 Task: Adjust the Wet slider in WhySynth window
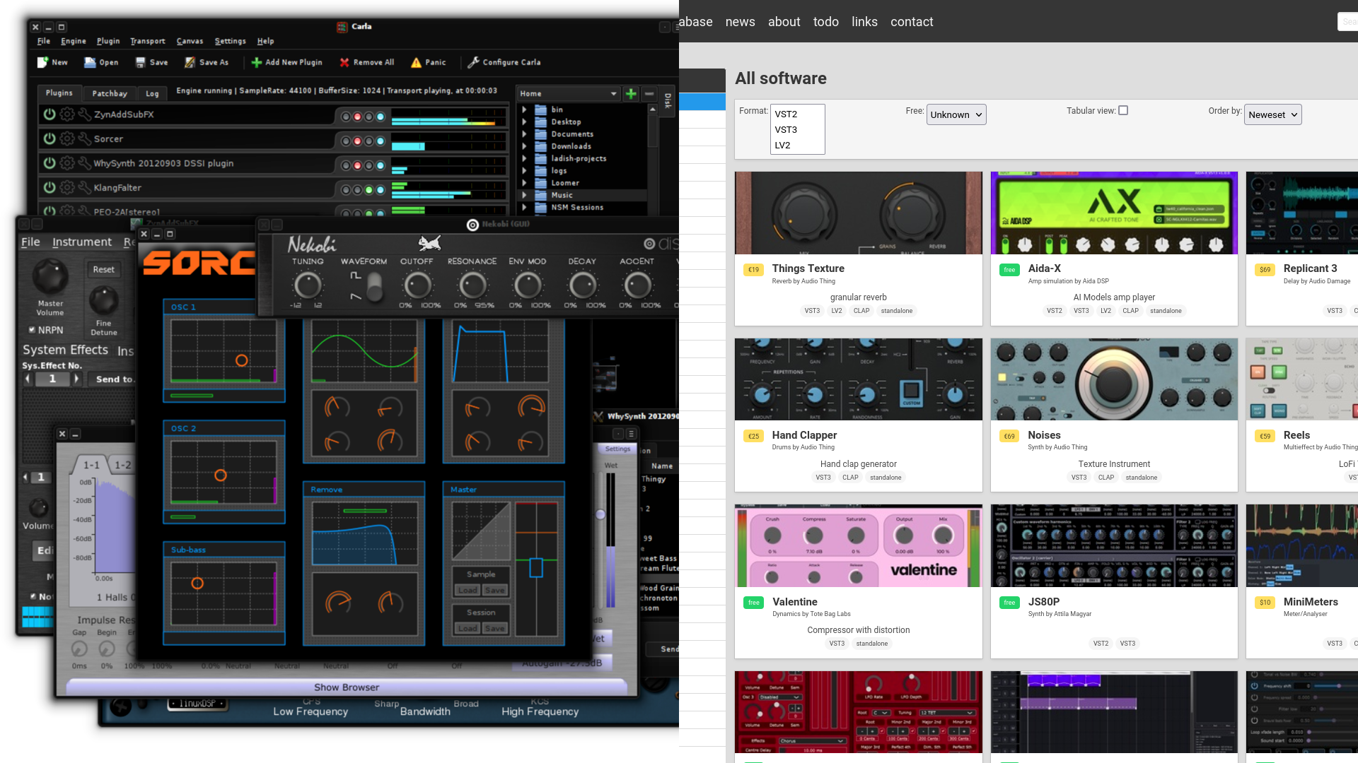click(600, 514)
